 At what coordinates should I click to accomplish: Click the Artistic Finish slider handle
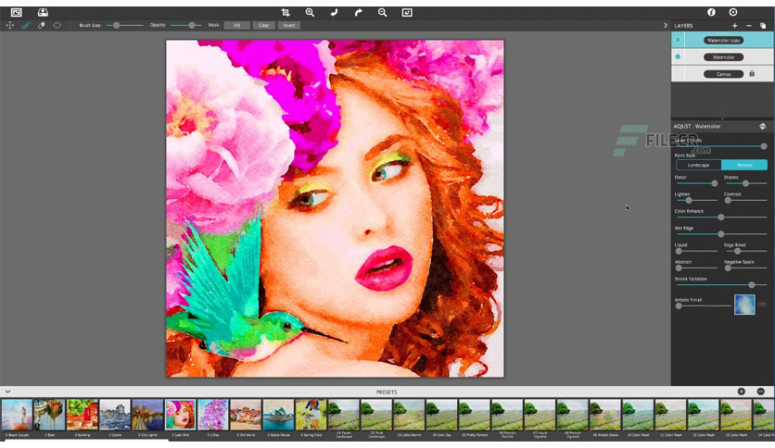(679, 305)
